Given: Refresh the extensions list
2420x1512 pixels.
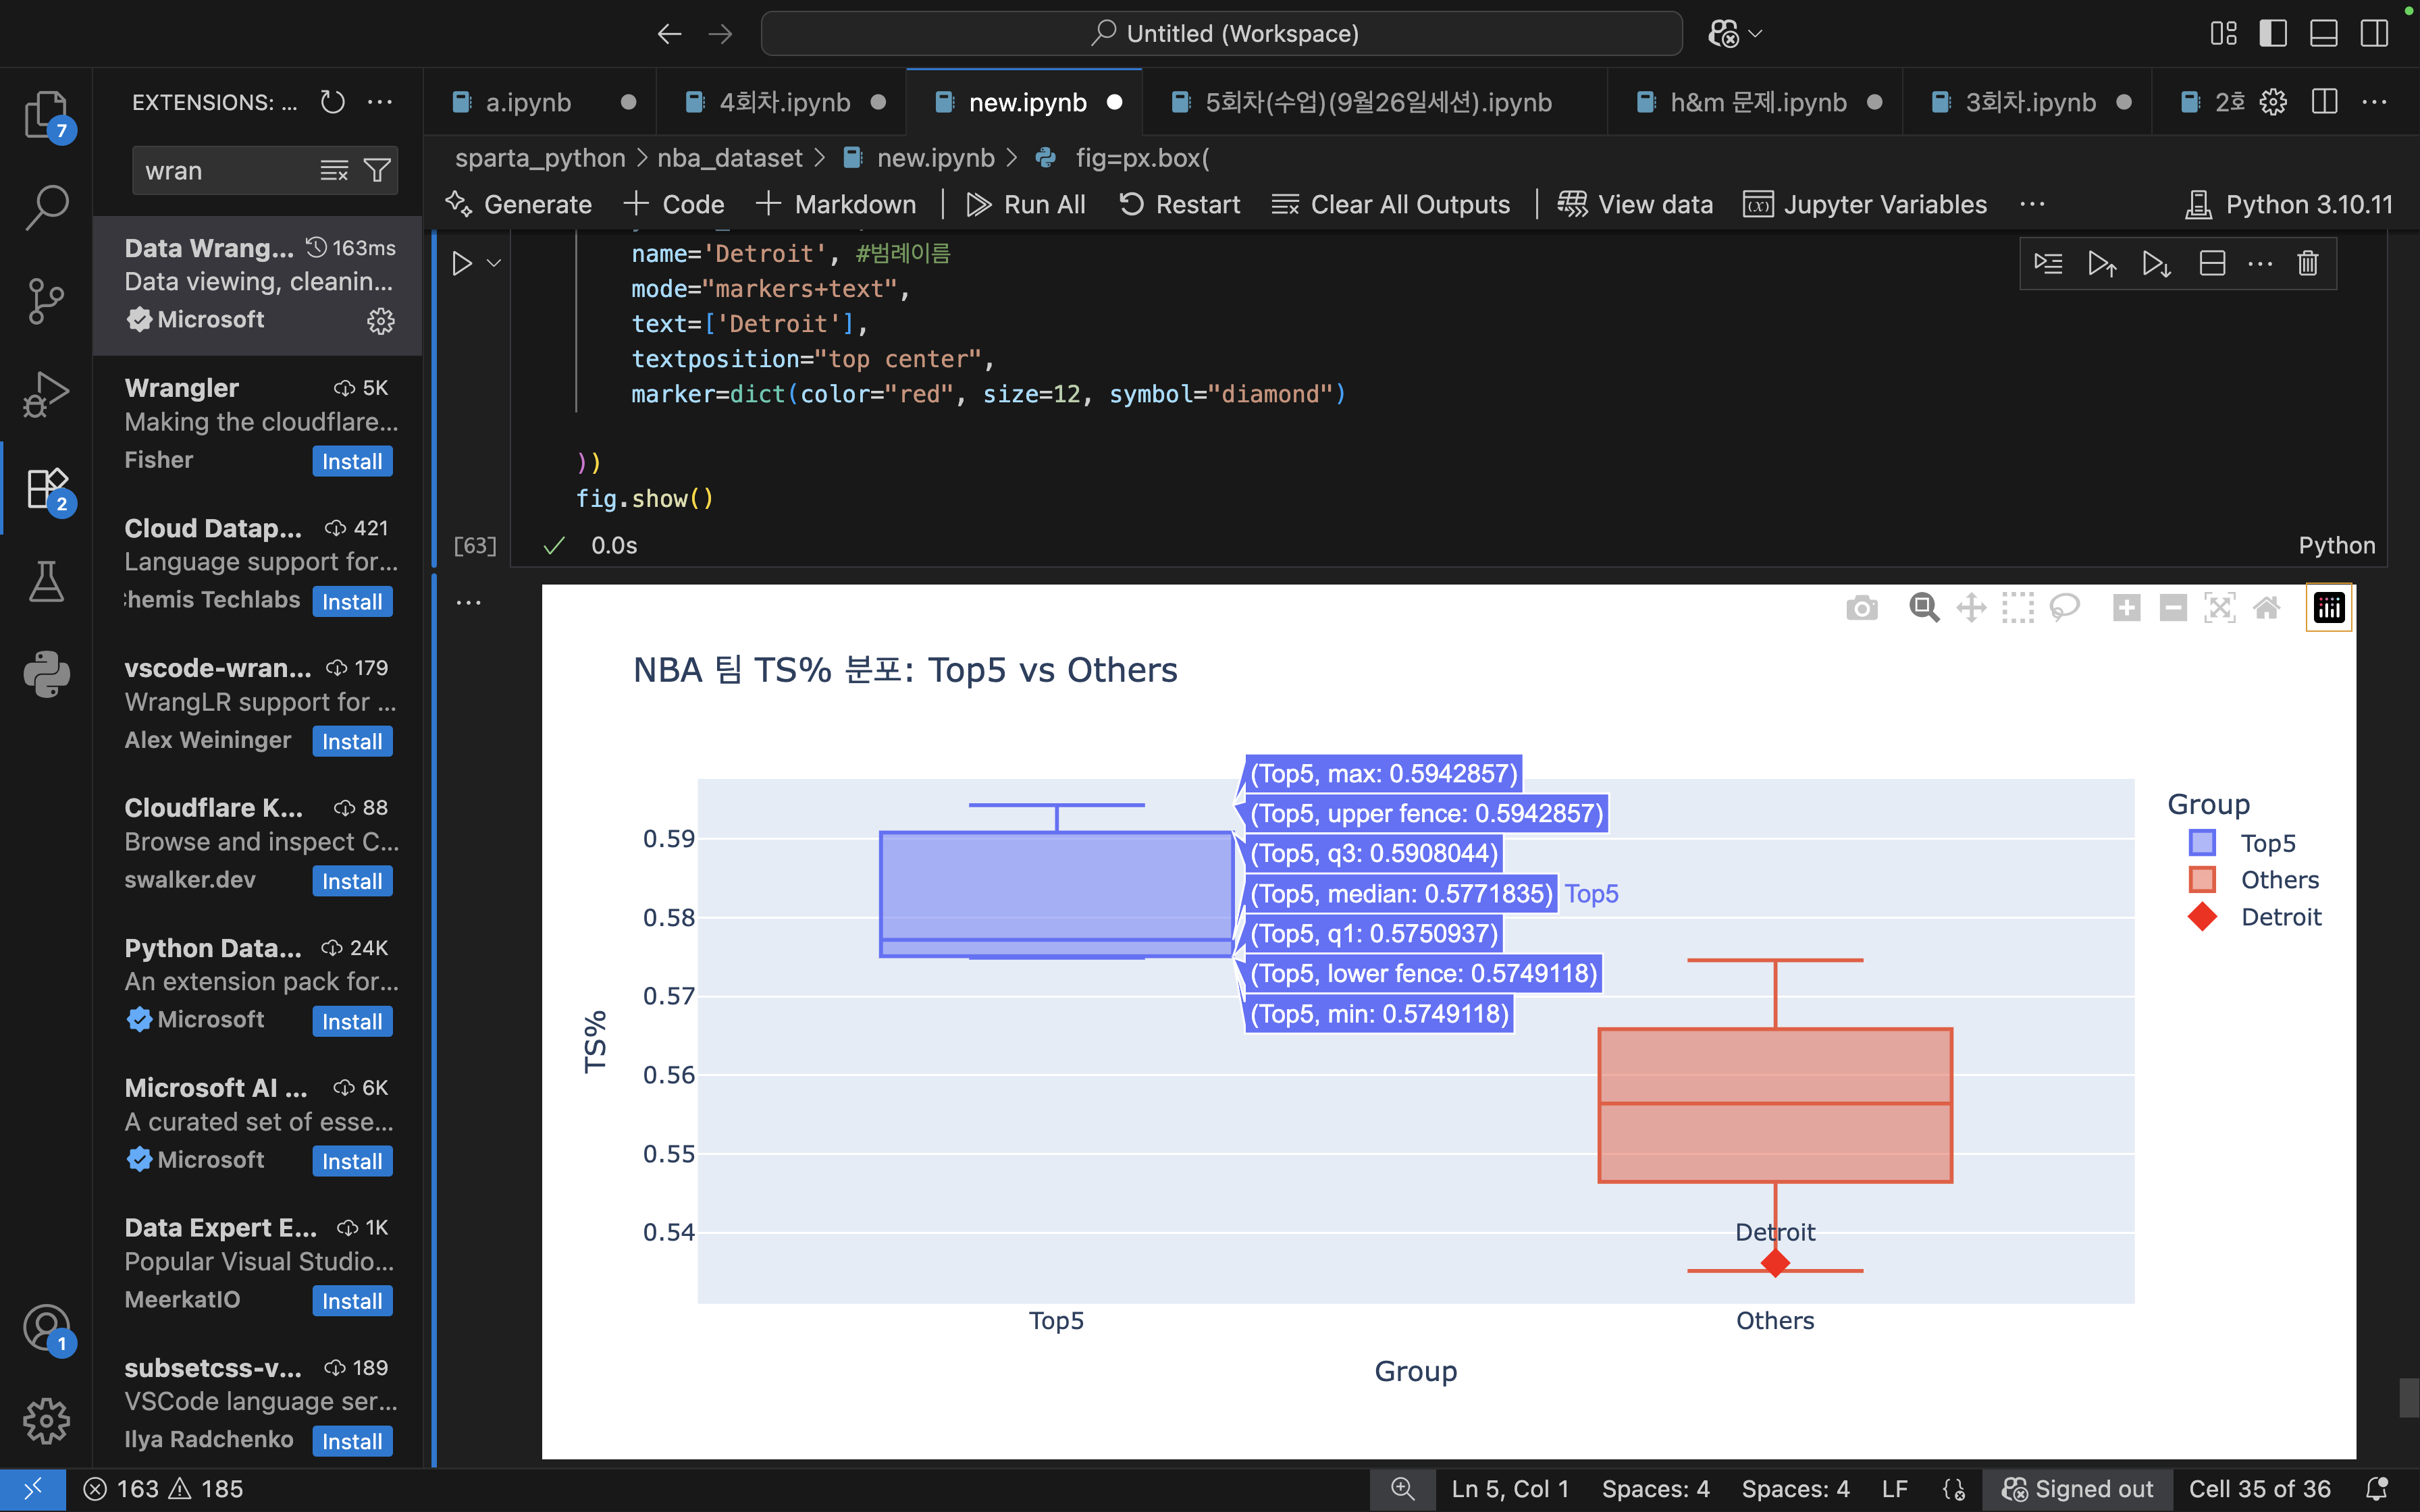Looking at the screenshot, I should pyautogui.click(x=332, y=102).
